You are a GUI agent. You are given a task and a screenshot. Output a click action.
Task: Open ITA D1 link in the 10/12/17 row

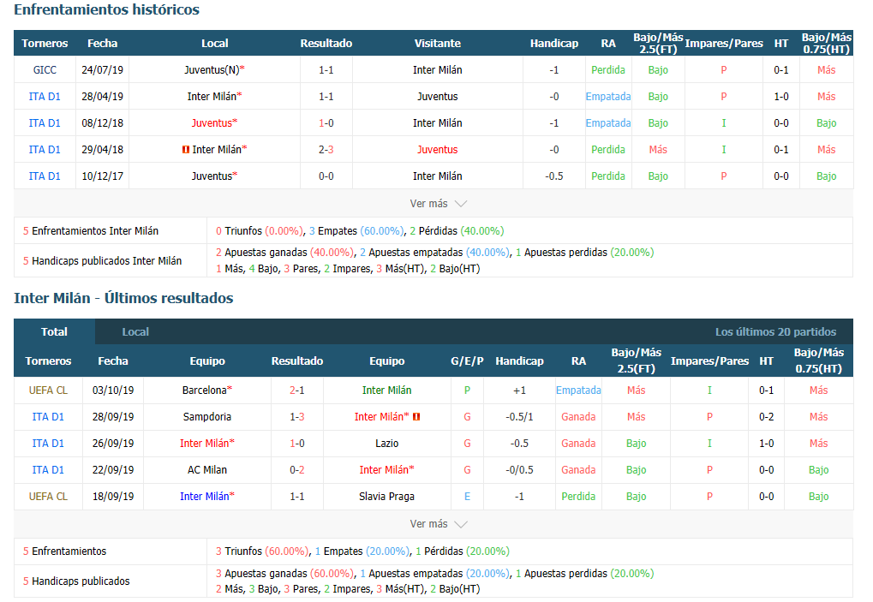tap(45, 176)
